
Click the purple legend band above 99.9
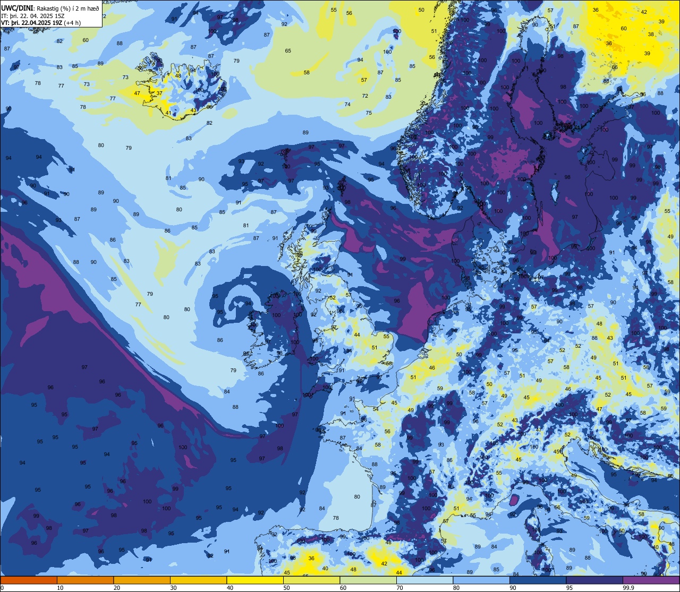(x=651, y=580)
